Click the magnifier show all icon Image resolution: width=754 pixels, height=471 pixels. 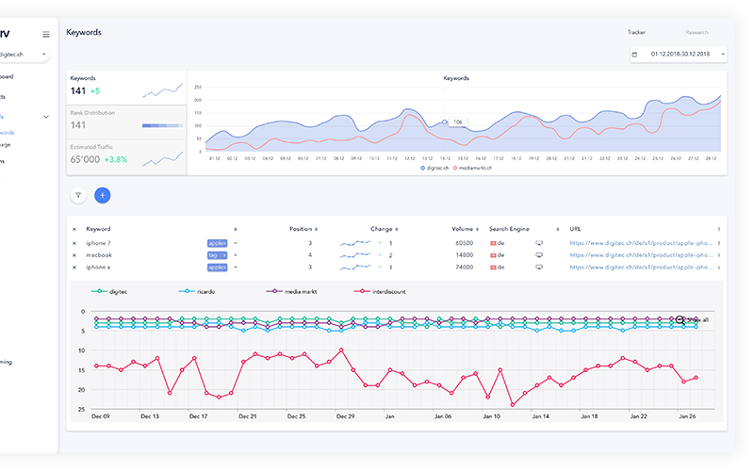pos(680,319)
